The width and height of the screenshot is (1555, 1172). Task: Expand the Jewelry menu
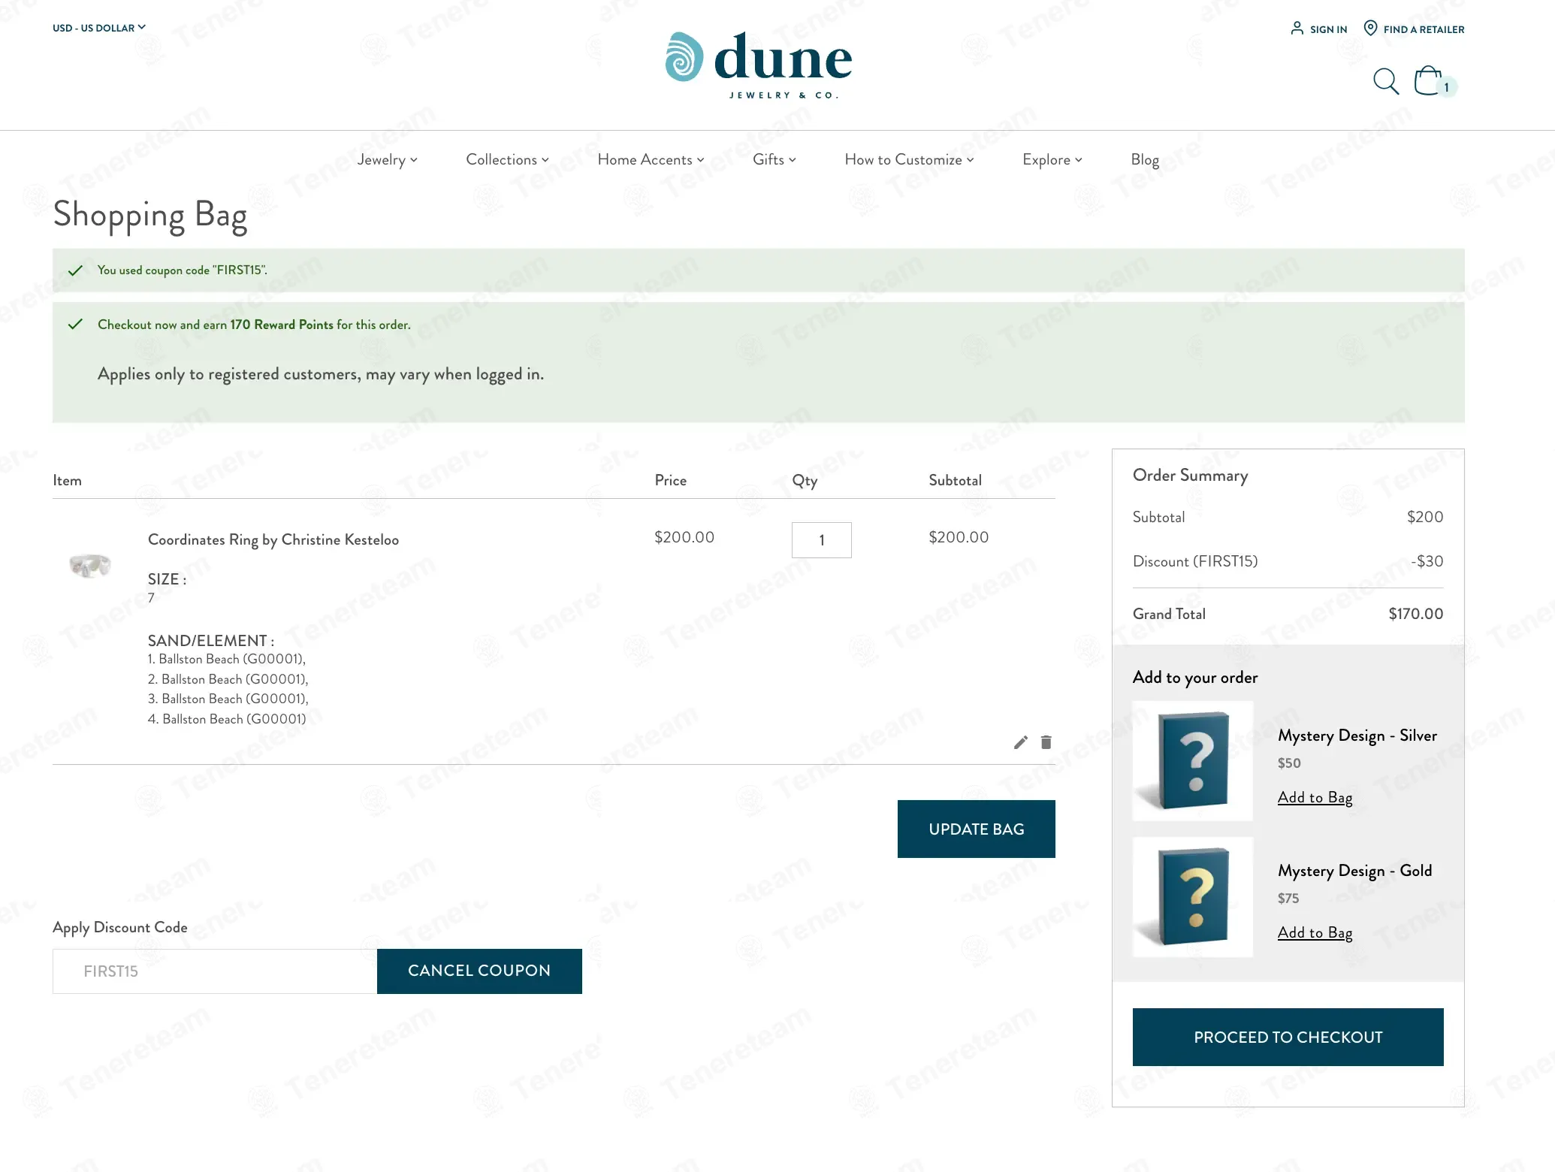387,159
